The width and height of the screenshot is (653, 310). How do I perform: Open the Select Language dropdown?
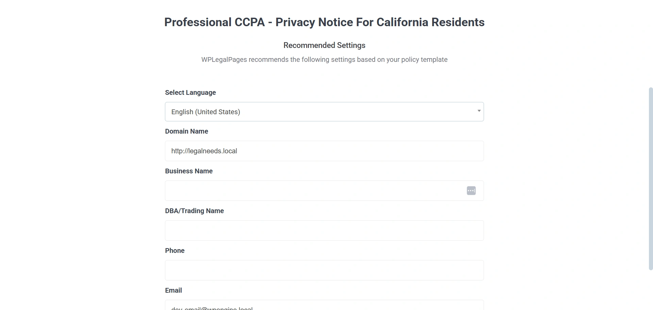pyautogui.click(x=324, y=112)
